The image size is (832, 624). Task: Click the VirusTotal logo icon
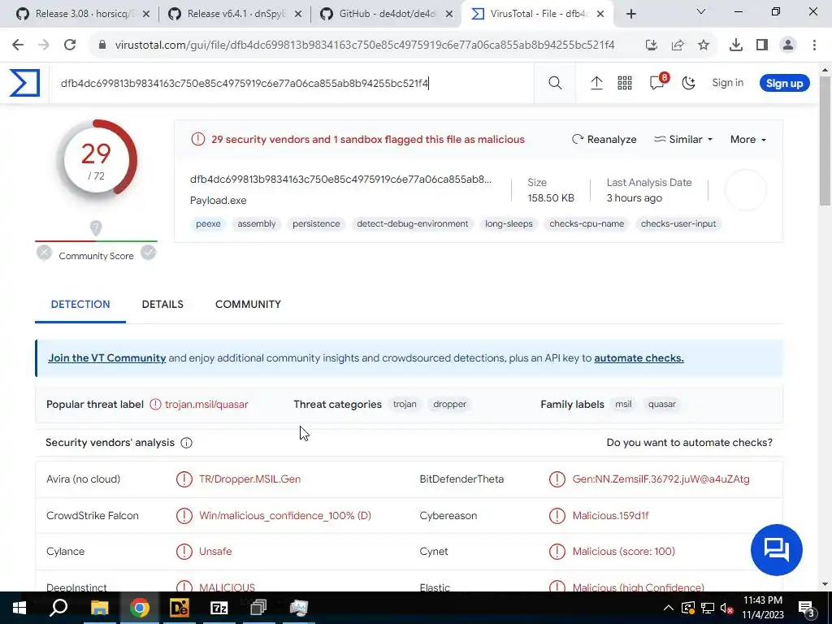tap(24, 83)
